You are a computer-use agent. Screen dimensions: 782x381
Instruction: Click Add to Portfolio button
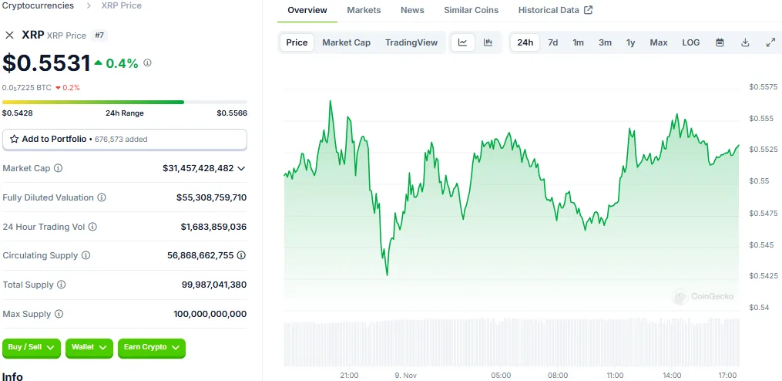click(x=125, y=140)
